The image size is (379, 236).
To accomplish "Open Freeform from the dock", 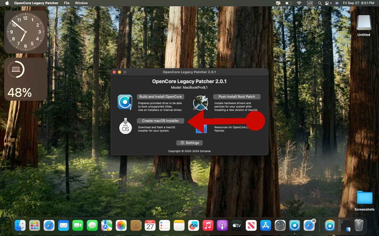I will pos(194,225).
